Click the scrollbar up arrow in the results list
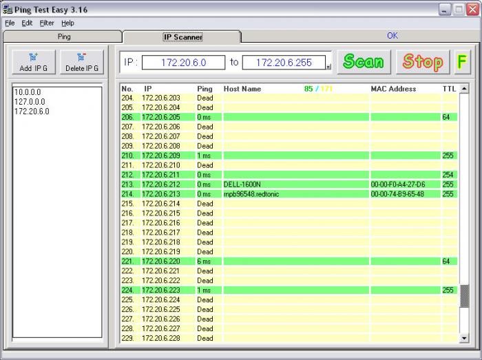The image size is (482, 360). [464, 89]
